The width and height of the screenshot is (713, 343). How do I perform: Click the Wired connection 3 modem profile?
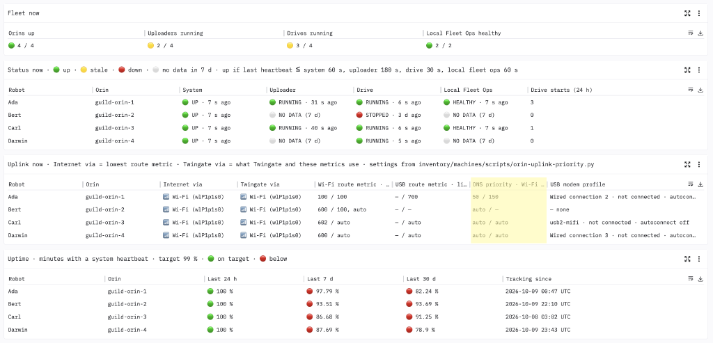pyautogui.click(x=623, y=235)
